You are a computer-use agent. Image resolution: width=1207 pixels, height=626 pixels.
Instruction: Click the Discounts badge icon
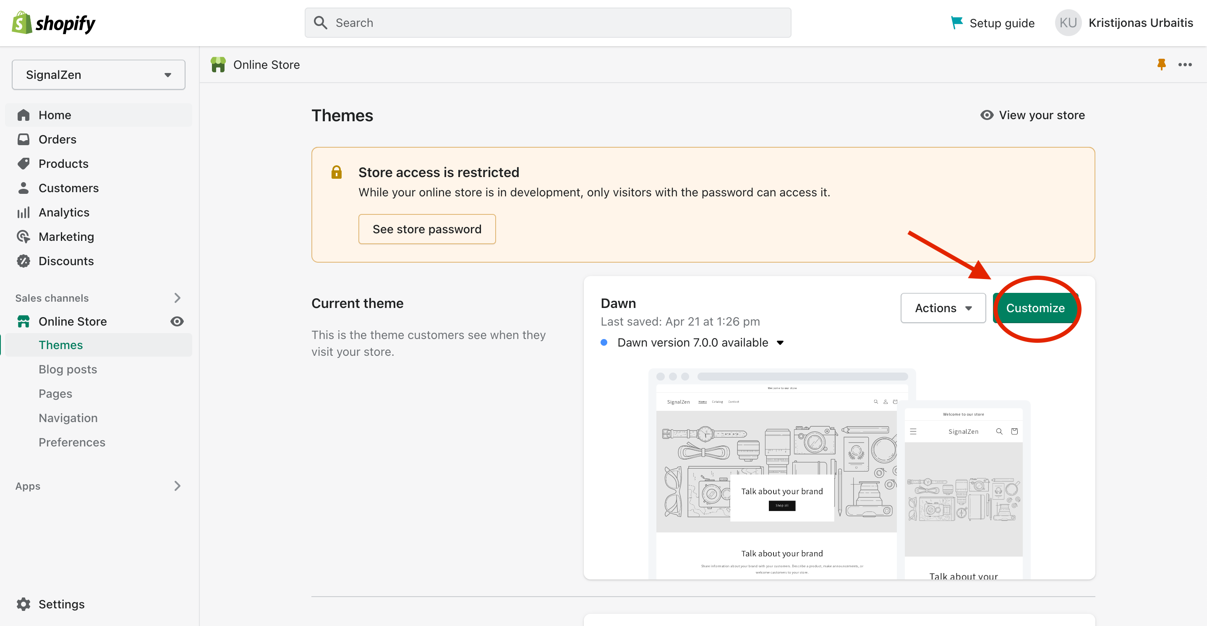click(24, 261)
